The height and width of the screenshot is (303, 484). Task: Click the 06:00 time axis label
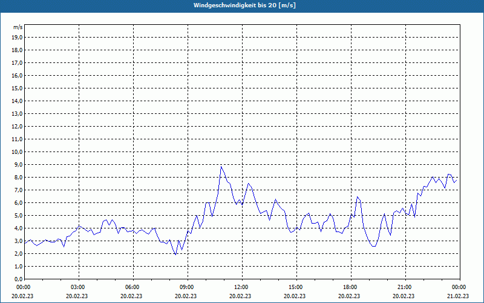(133, 287)
